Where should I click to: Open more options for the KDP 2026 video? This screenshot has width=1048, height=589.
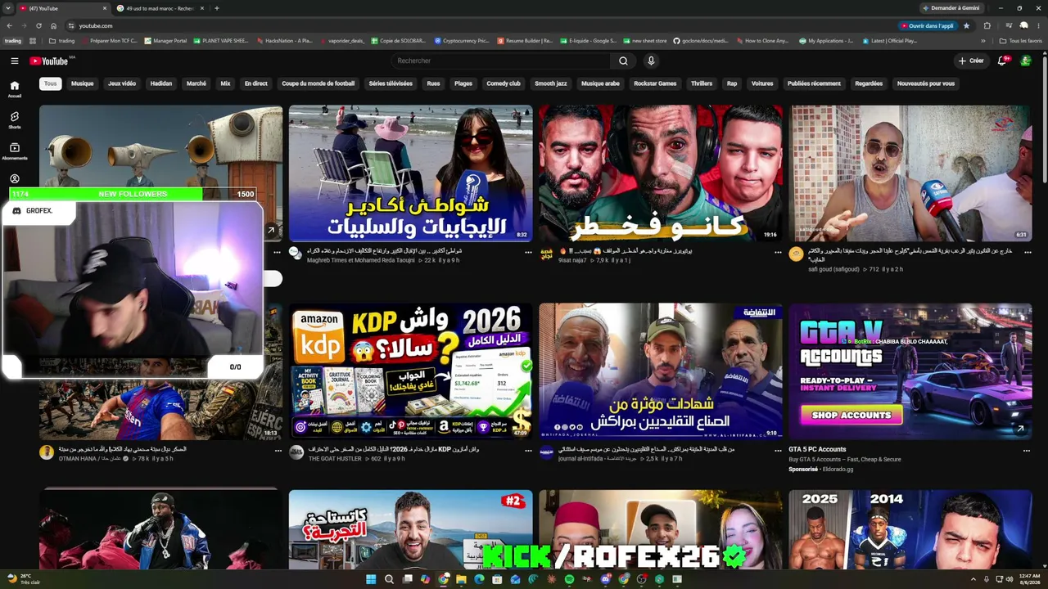point(528,450)
